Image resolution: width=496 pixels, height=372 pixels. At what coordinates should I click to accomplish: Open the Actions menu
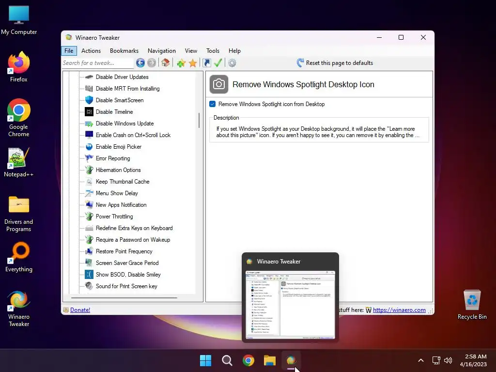click(x=91, y=50)
